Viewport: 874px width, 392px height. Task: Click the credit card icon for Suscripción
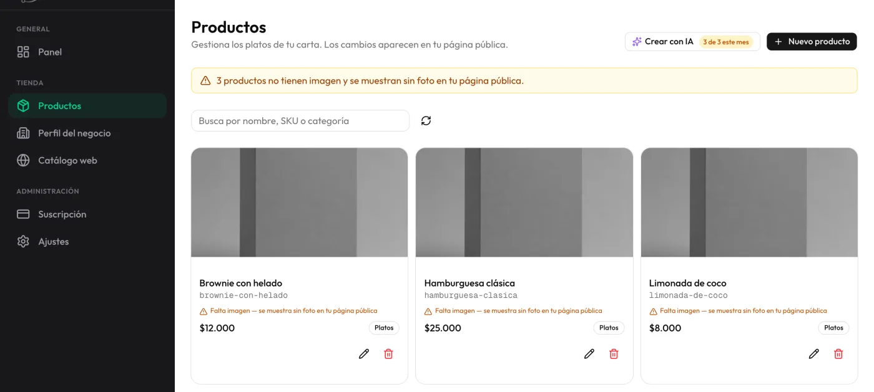(x=23, y=214)
